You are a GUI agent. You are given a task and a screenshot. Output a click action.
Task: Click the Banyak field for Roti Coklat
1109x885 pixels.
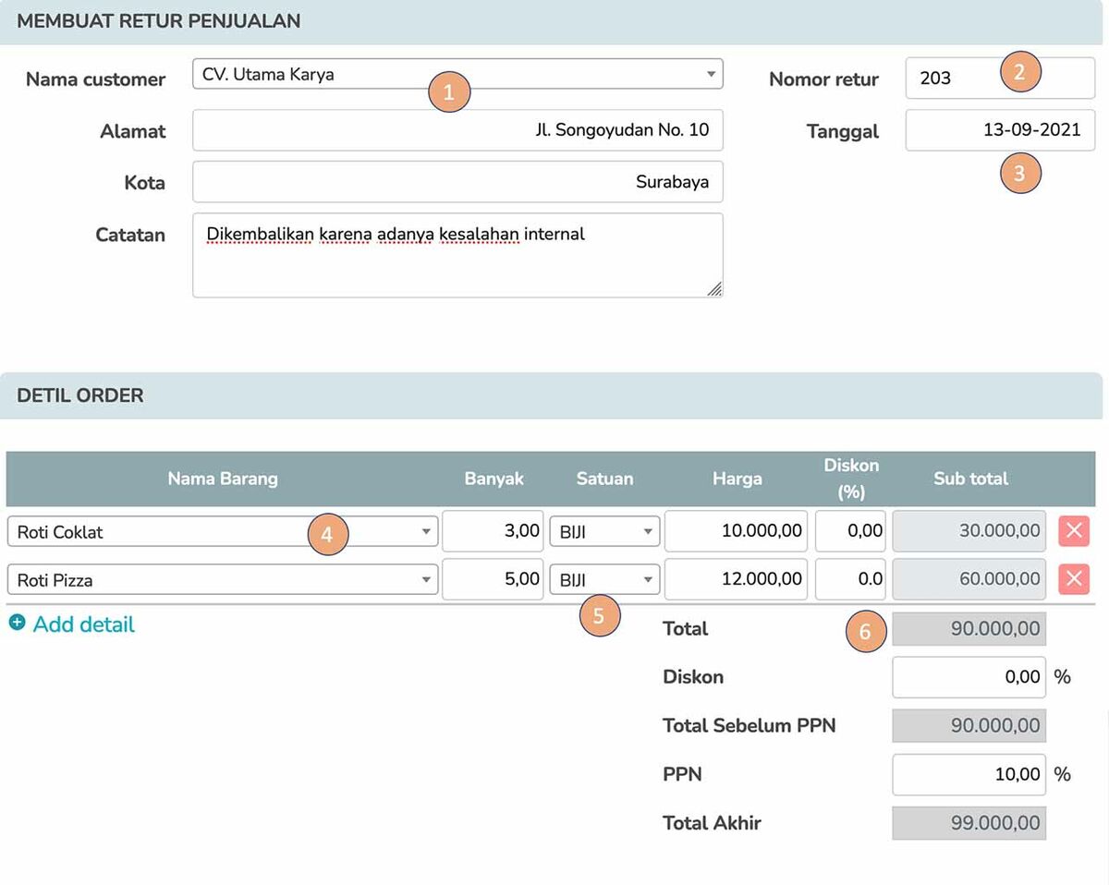[x=492, y=531]
